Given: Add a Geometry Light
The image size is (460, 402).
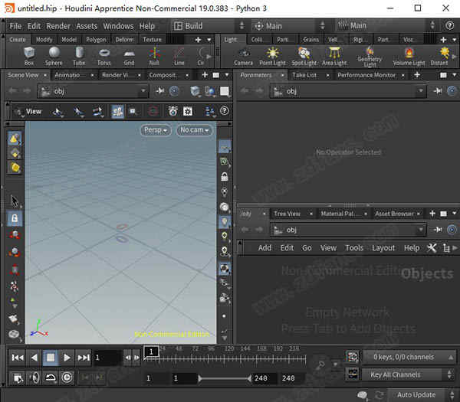Looking at the screenshot, I should tap(370, 57).
